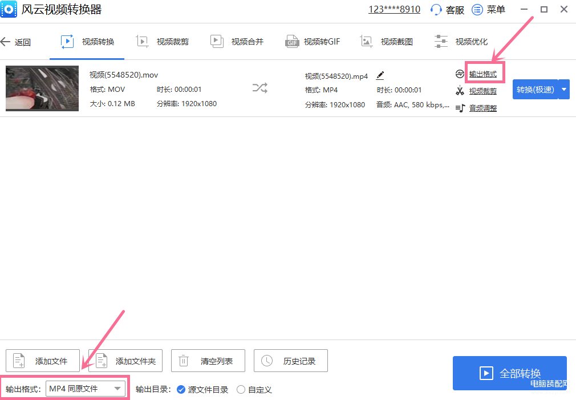The image size is (576, 400).
Task: Select 源文件目录 output directory radio
Action: (181, 389)
